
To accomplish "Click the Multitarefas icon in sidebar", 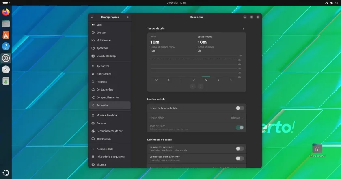I will coord(93,40).
